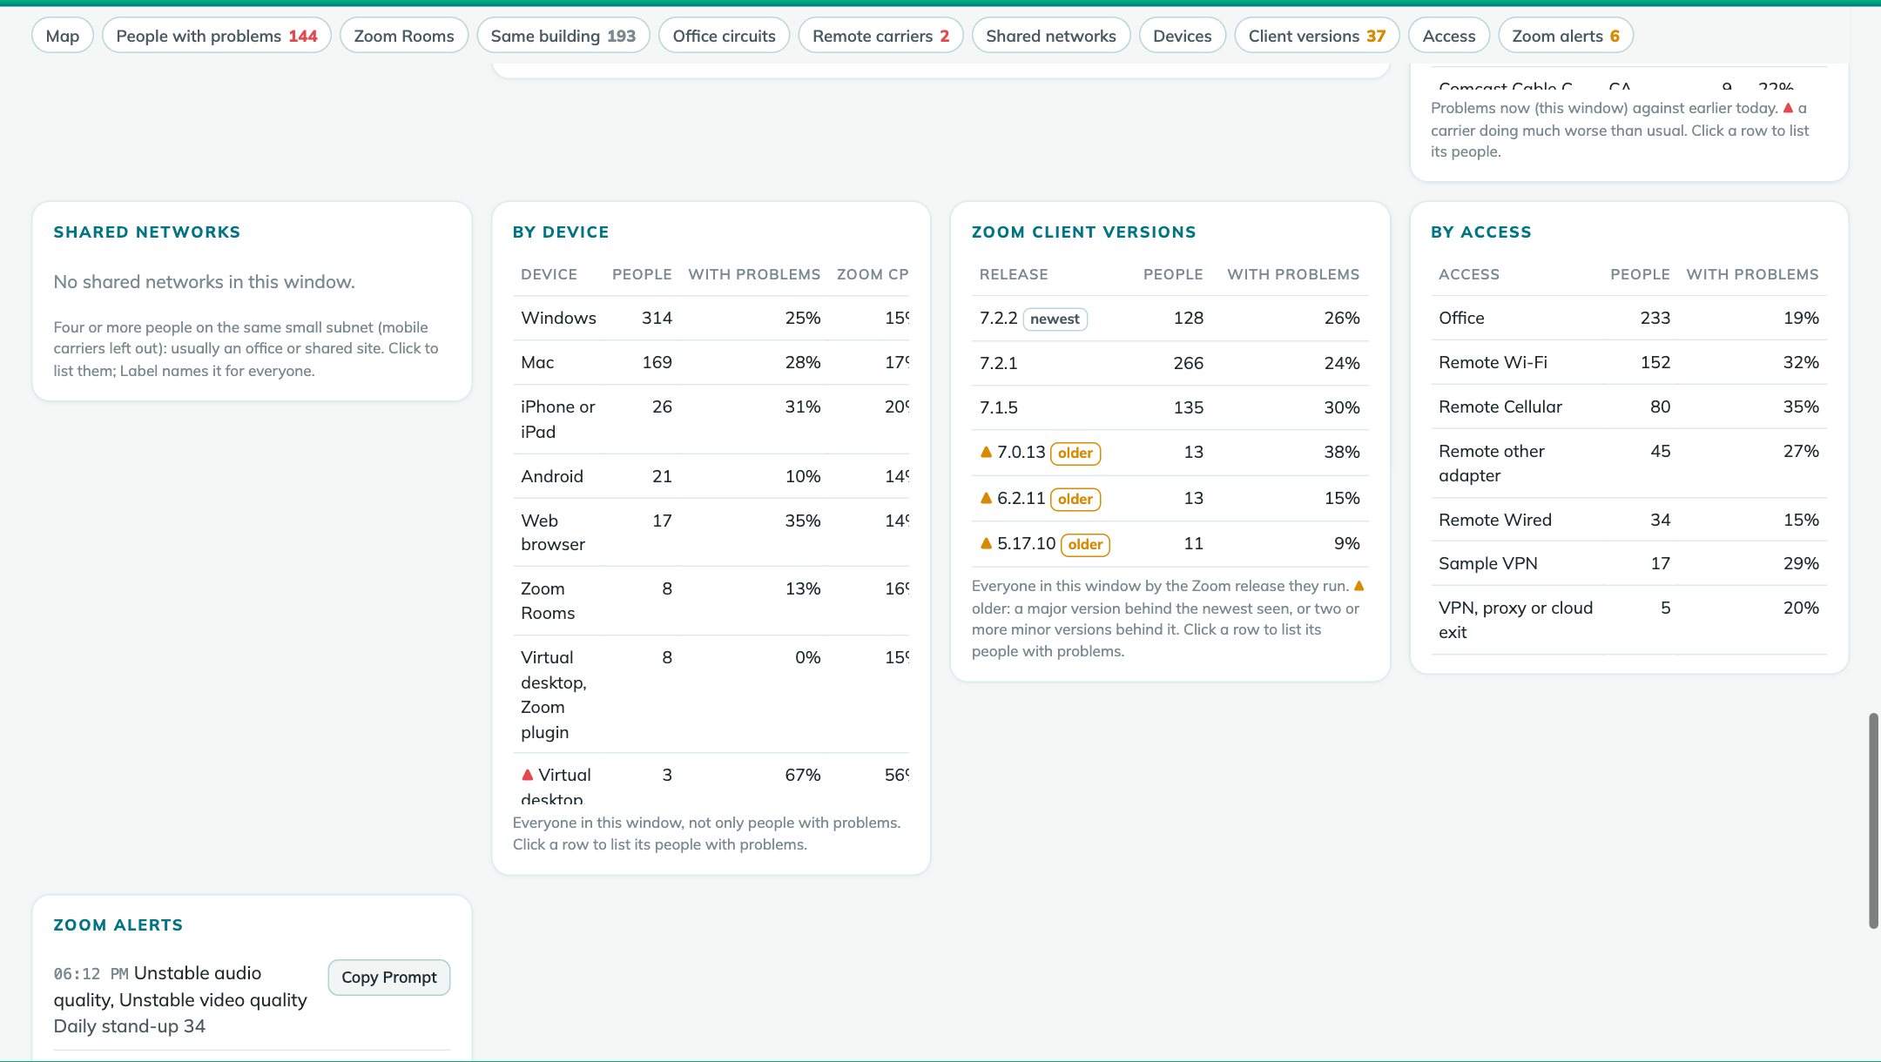Image resolution: width=1881 pixels, height=1062 pixels.
Task: Select the Android device row
Action: tap(711, 476)
